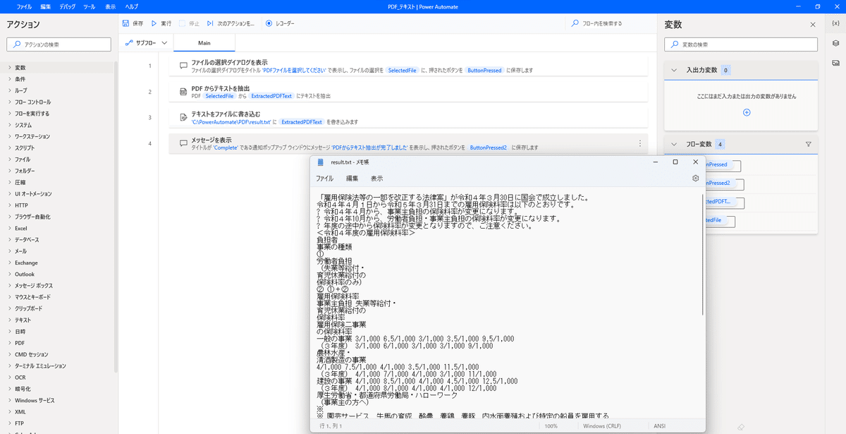Click the 変数の検索 search field
Viewport: 846px width, 434px height.
[742, 44]
